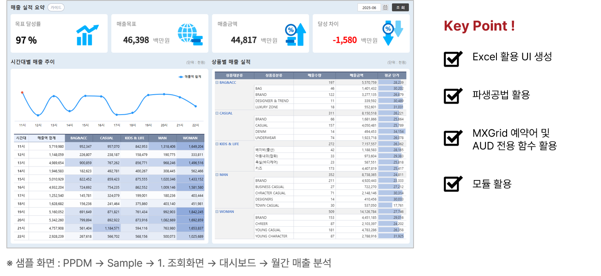Click the 2025-06 month input field
Image resolution: width=601 pixels, height=276 pixels.
coord(369,8)
